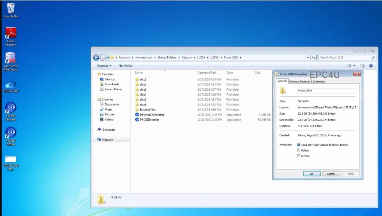
Task: Toggle the Read-only attribute checkbox
Action: click(299, 145)
